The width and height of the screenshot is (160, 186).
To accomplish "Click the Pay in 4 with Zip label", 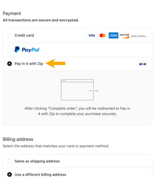I will pyautogui.click(x=29, y=64).
